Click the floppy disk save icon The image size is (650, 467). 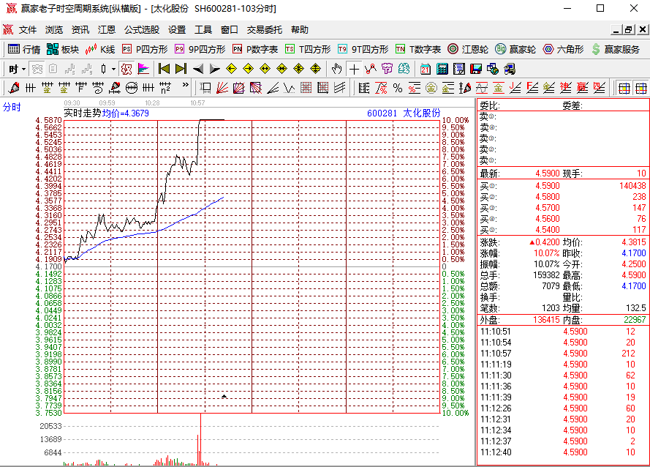coord(476,69)
